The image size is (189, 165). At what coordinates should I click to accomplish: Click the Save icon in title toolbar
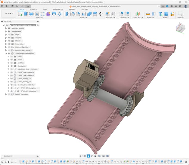(12, 6)
